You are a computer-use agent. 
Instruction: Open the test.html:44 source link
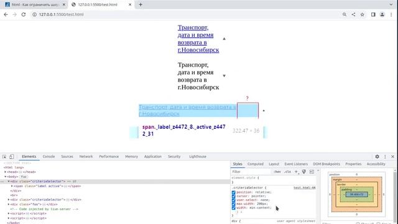pyautogui.click(x=304, y=188)
